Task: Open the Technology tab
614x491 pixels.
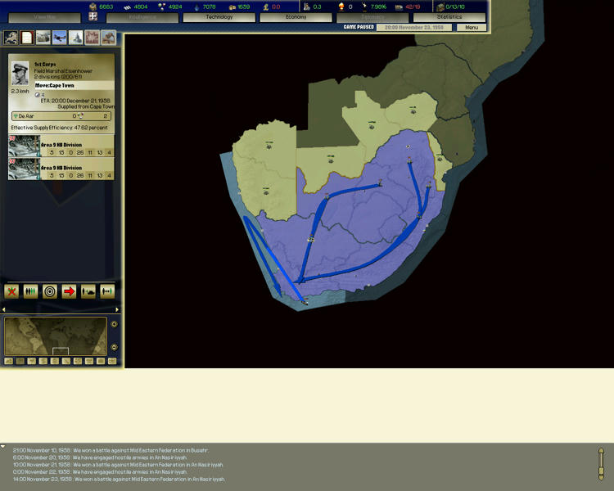Action: click(219, 17)
